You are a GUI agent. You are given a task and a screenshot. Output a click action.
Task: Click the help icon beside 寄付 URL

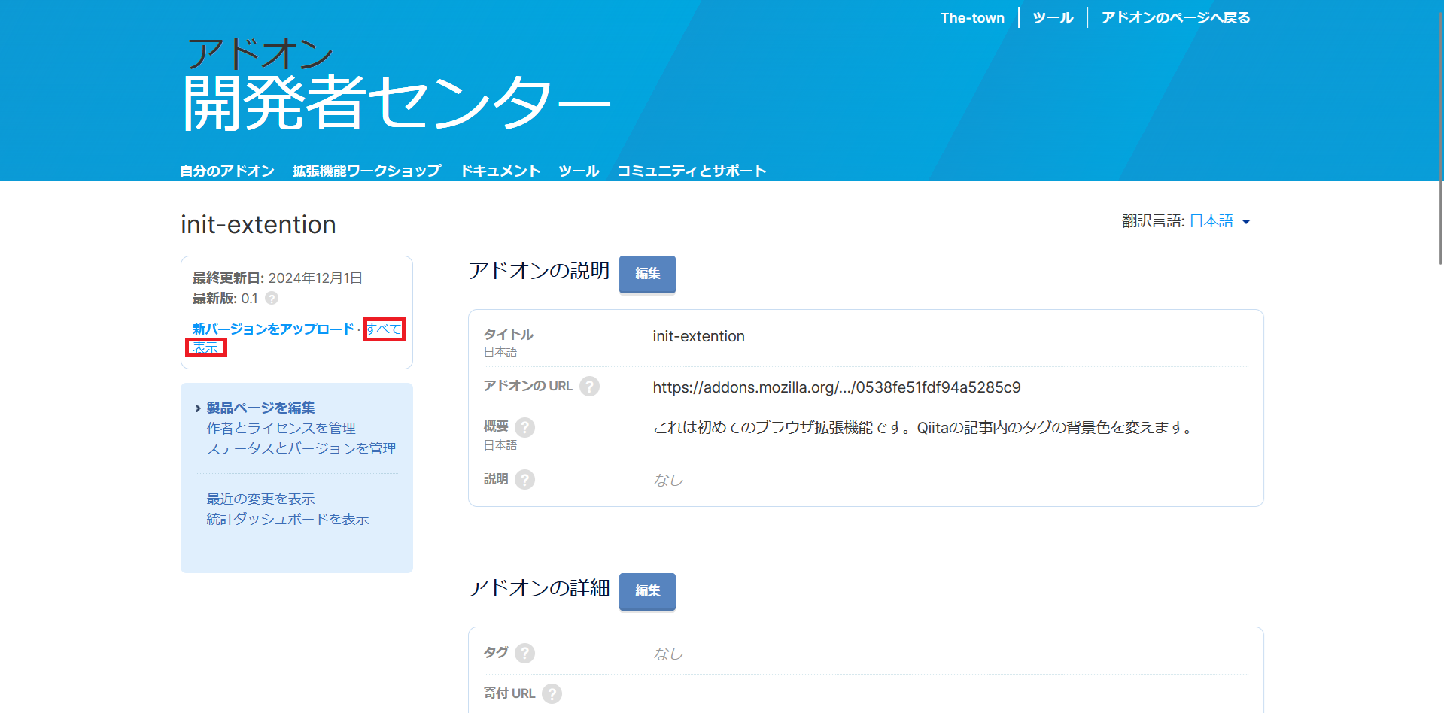pos(553,693)
